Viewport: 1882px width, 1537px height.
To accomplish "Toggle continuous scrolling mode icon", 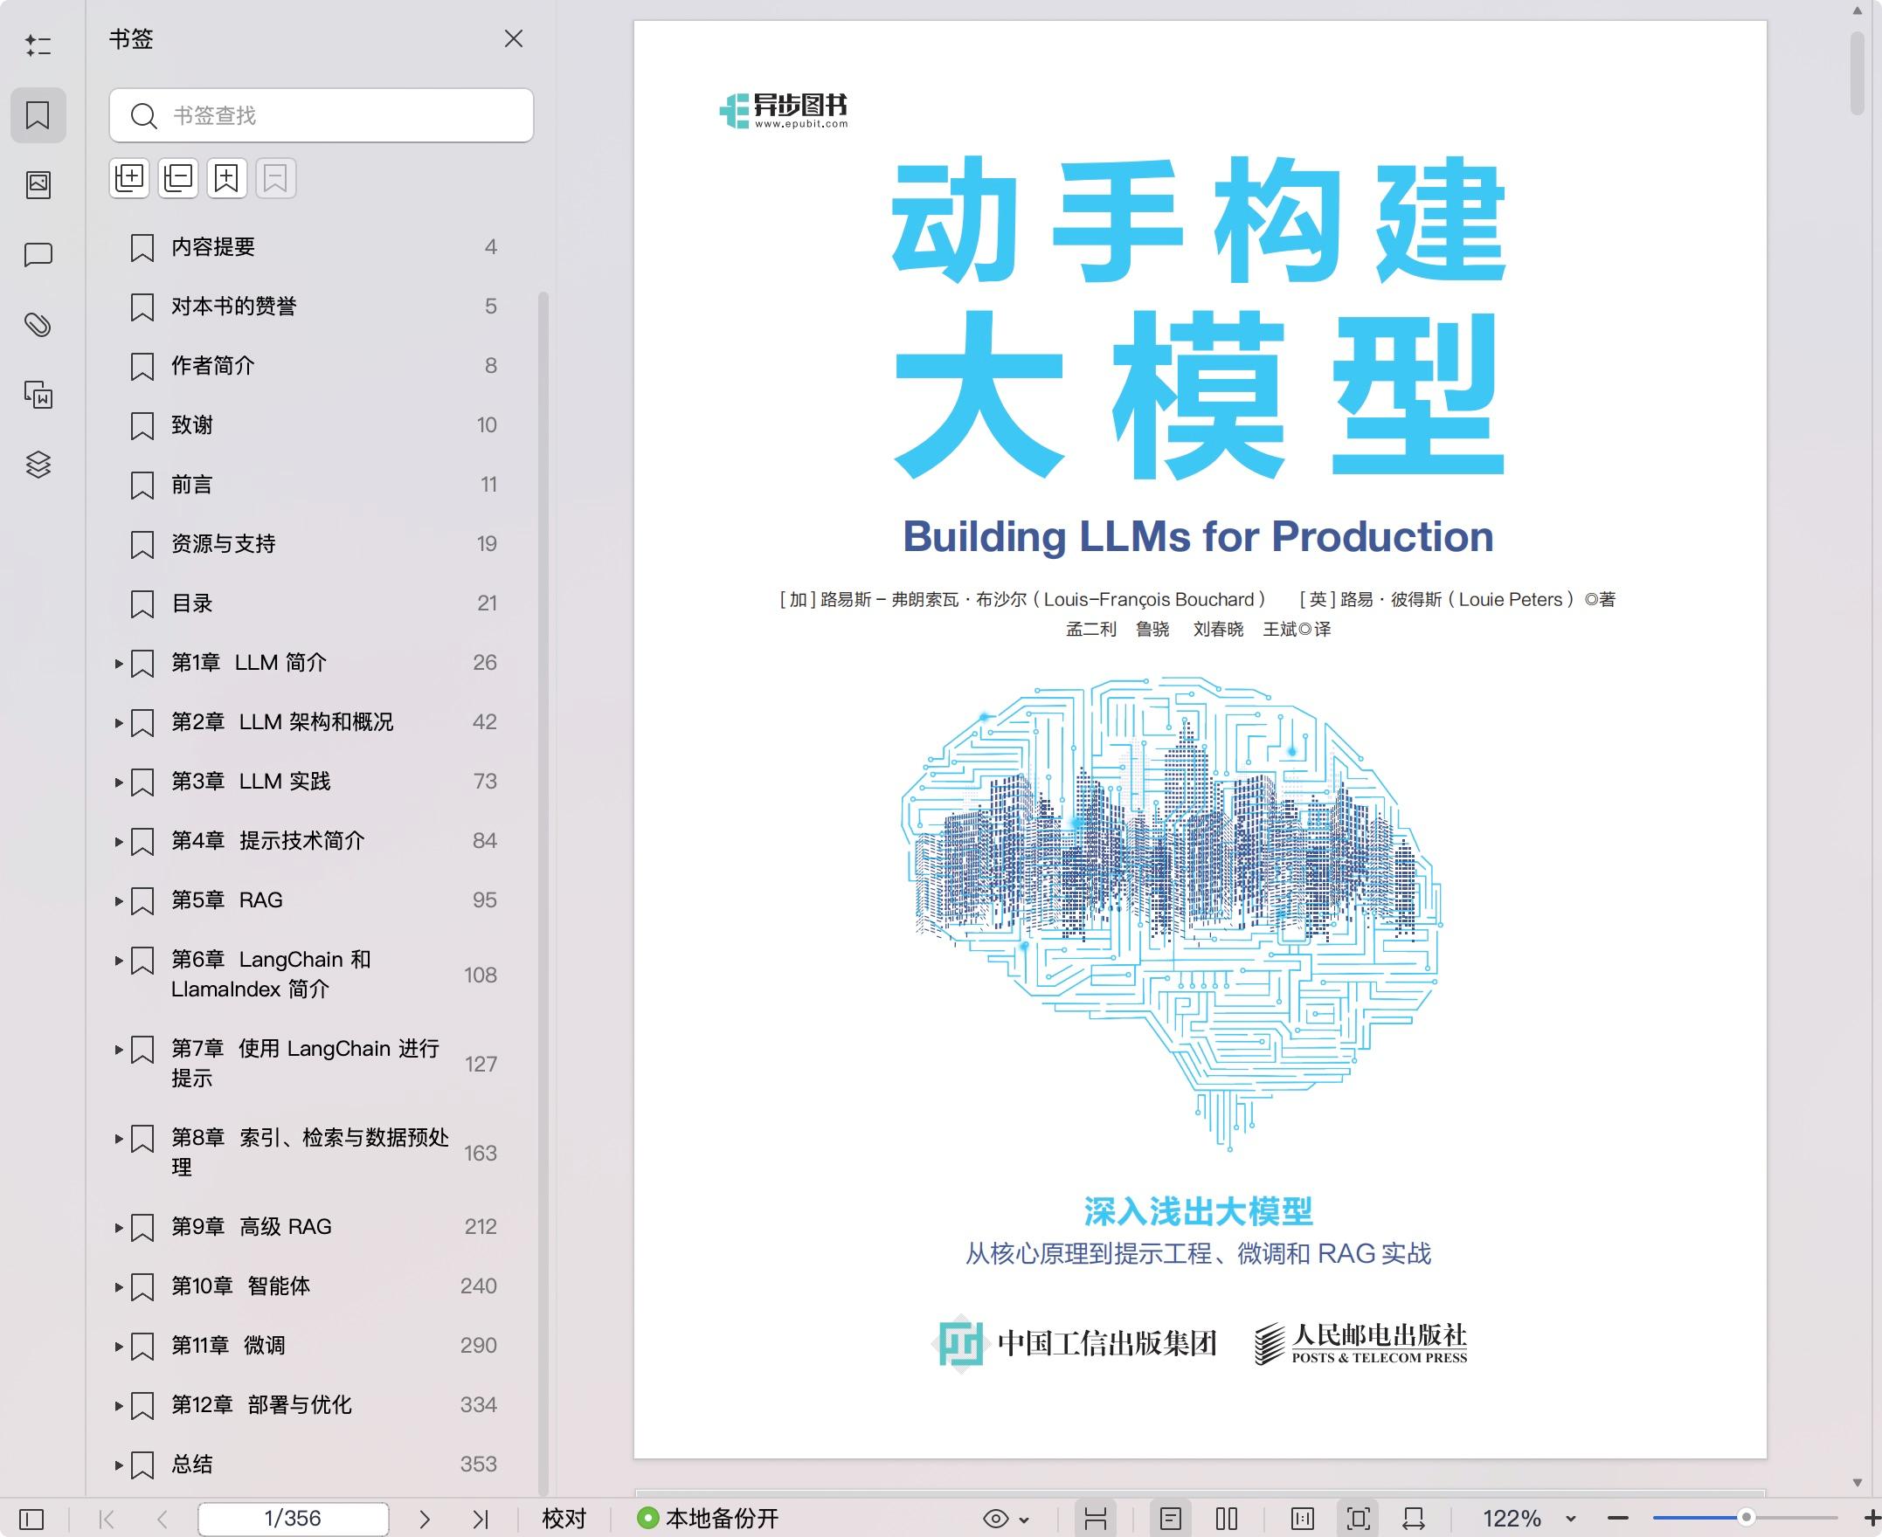I will [1096, 1520].
